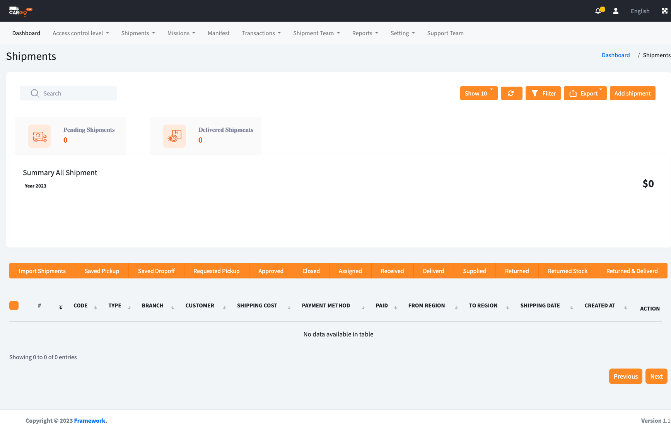Expand the Shipments navigation menu
This screenshot has height=425, width=671.
coord(138,33)
